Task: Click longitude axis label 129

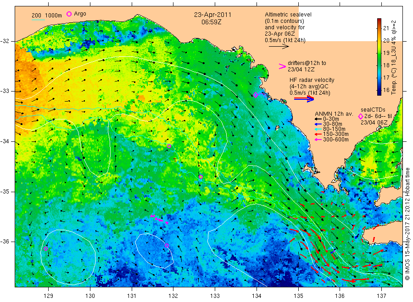Action: coord(49,296)
